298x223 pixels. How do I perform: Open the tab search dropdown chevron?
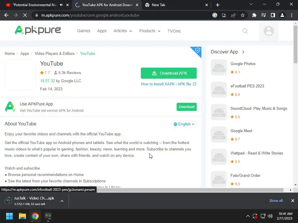[x=251, y=4]
